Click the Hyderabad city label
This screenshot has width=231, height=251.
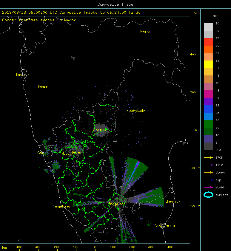click(x=135, y=111)
